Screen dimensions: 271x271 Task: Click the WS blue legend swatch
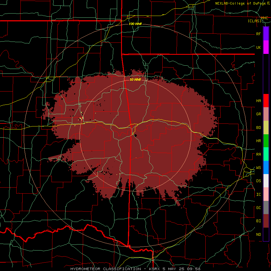[266, 167]
